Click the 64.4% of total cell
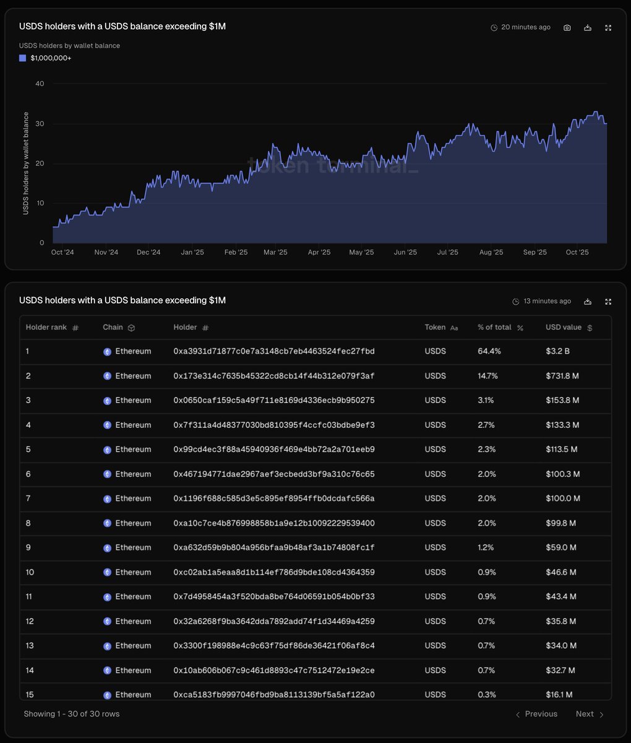 point(489,351)
